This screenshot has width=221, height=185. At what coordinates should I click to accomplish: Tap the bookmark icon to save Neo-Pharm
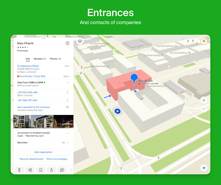[x=41, y=170]
